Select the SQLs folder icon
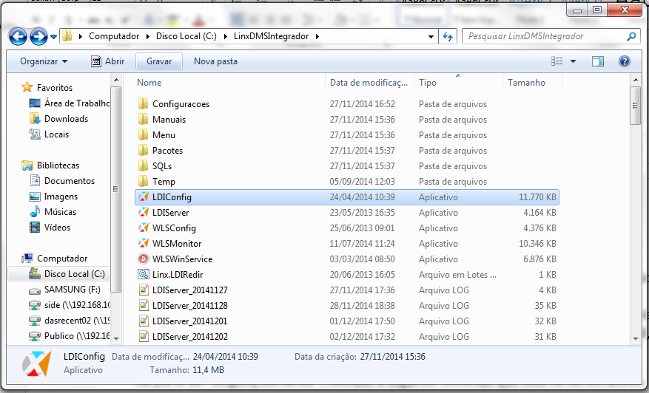This screenshot has height=393, width=649. (144, 165)
